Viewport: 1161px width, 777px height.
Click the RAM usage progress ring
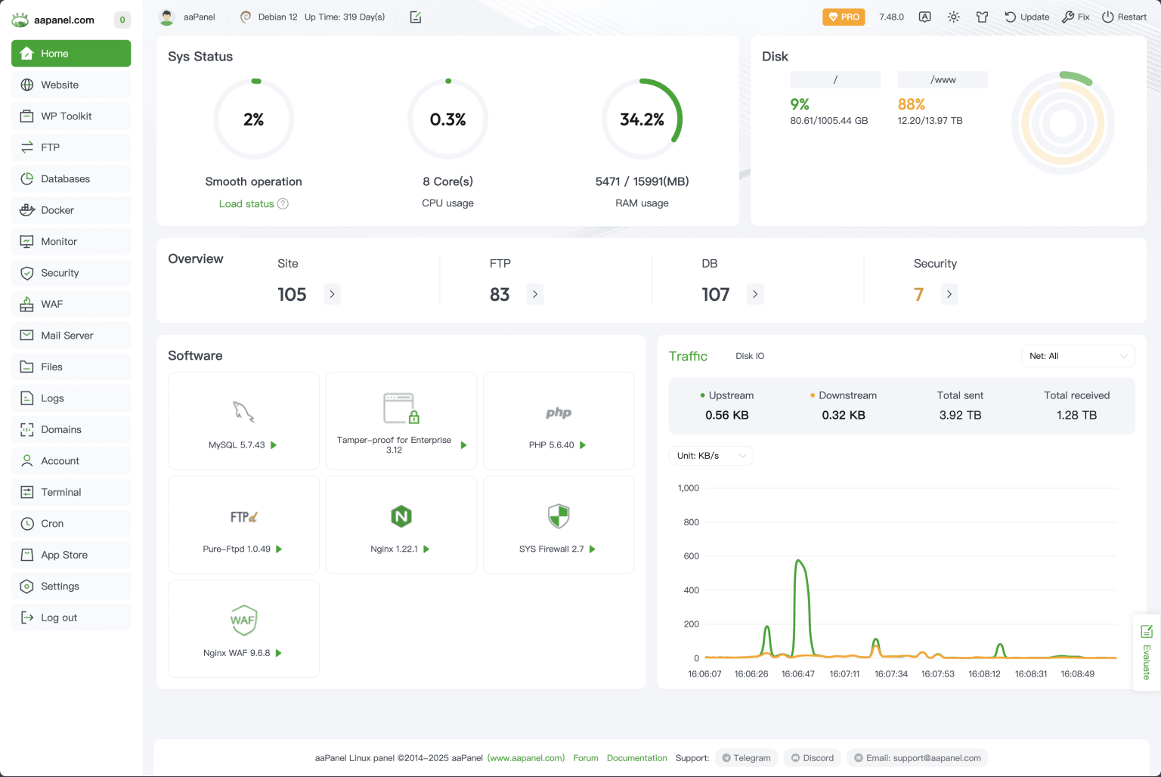coord(642,119)
